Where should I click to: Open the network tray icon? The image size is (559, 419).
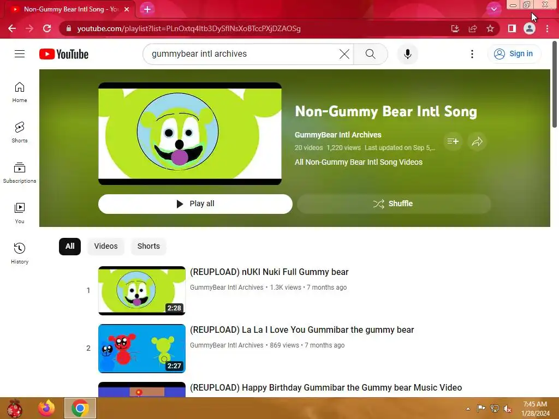click(495, 409)
